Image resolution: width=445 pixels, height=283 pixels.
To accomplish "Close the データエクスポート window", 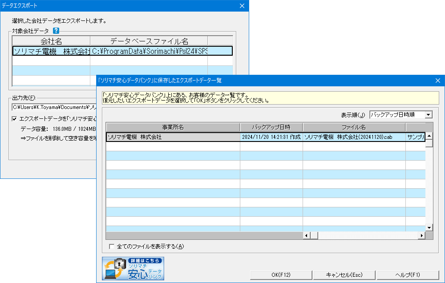I will [x=242, y=6].
